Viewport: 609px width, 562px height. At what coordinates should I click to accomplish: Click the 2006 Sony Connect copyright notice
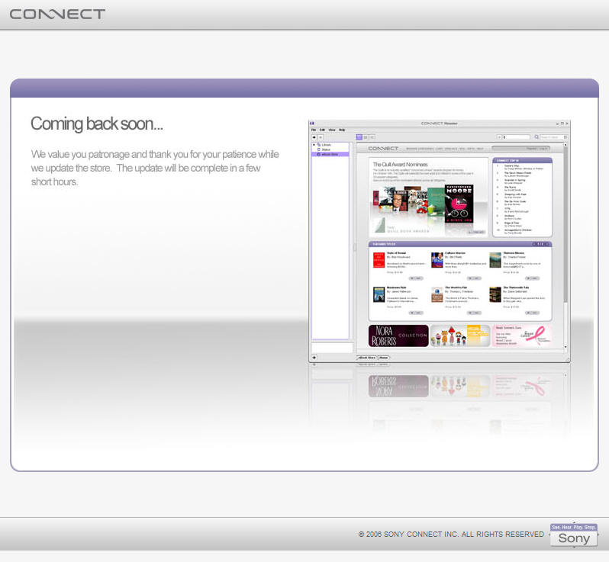click(451, 535)
